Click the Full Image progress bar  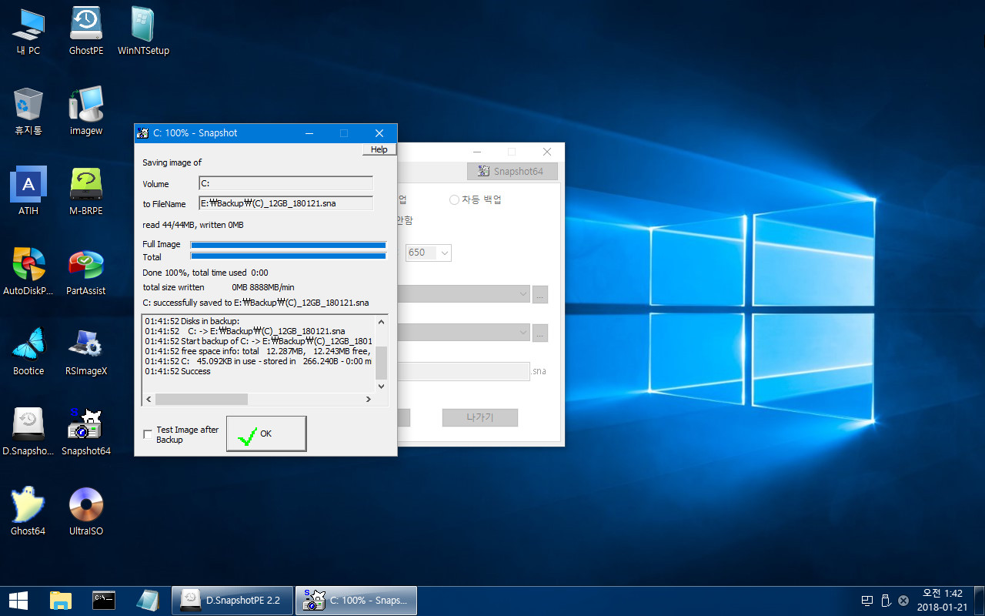click(288, 245)
